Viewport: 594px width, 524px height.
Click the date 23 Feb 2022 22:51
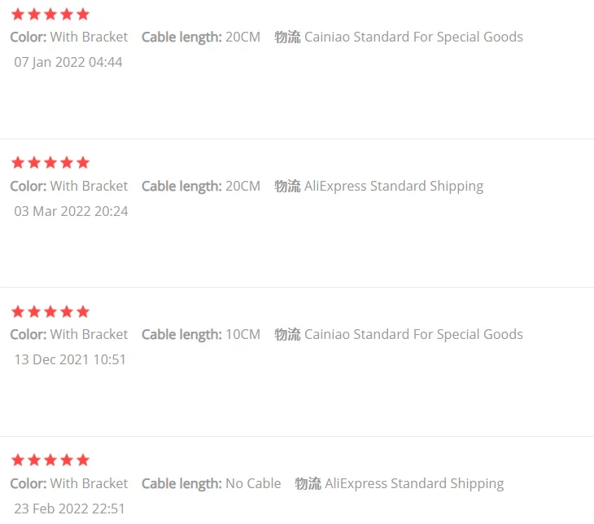pyautogui.click(x=70, y=509)
